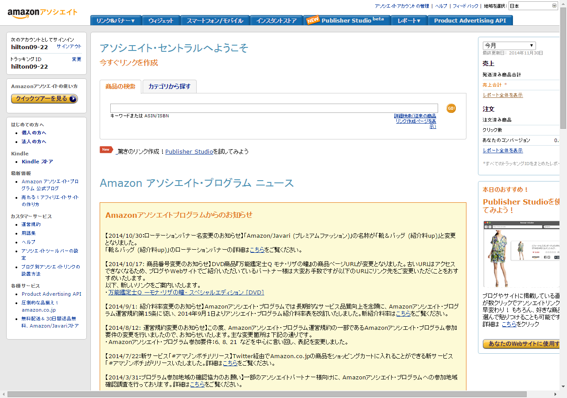Image resolution: width=567 pixels, height=398 pixels.
Task: Open the 今月 period dropdown
Action: (x=509, y=46)
